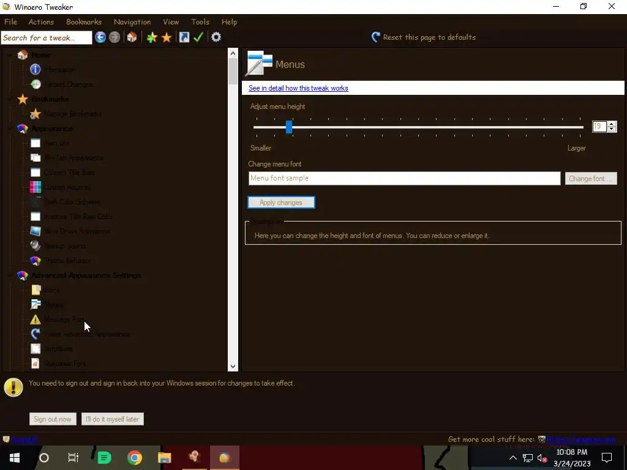Viewport: 627px width, 470px height.
Task: Open Chrome from the taskbar
Action: coord(135,458)
